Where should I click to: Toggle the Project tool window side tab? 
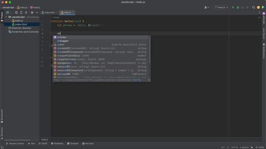pos(2,17)
